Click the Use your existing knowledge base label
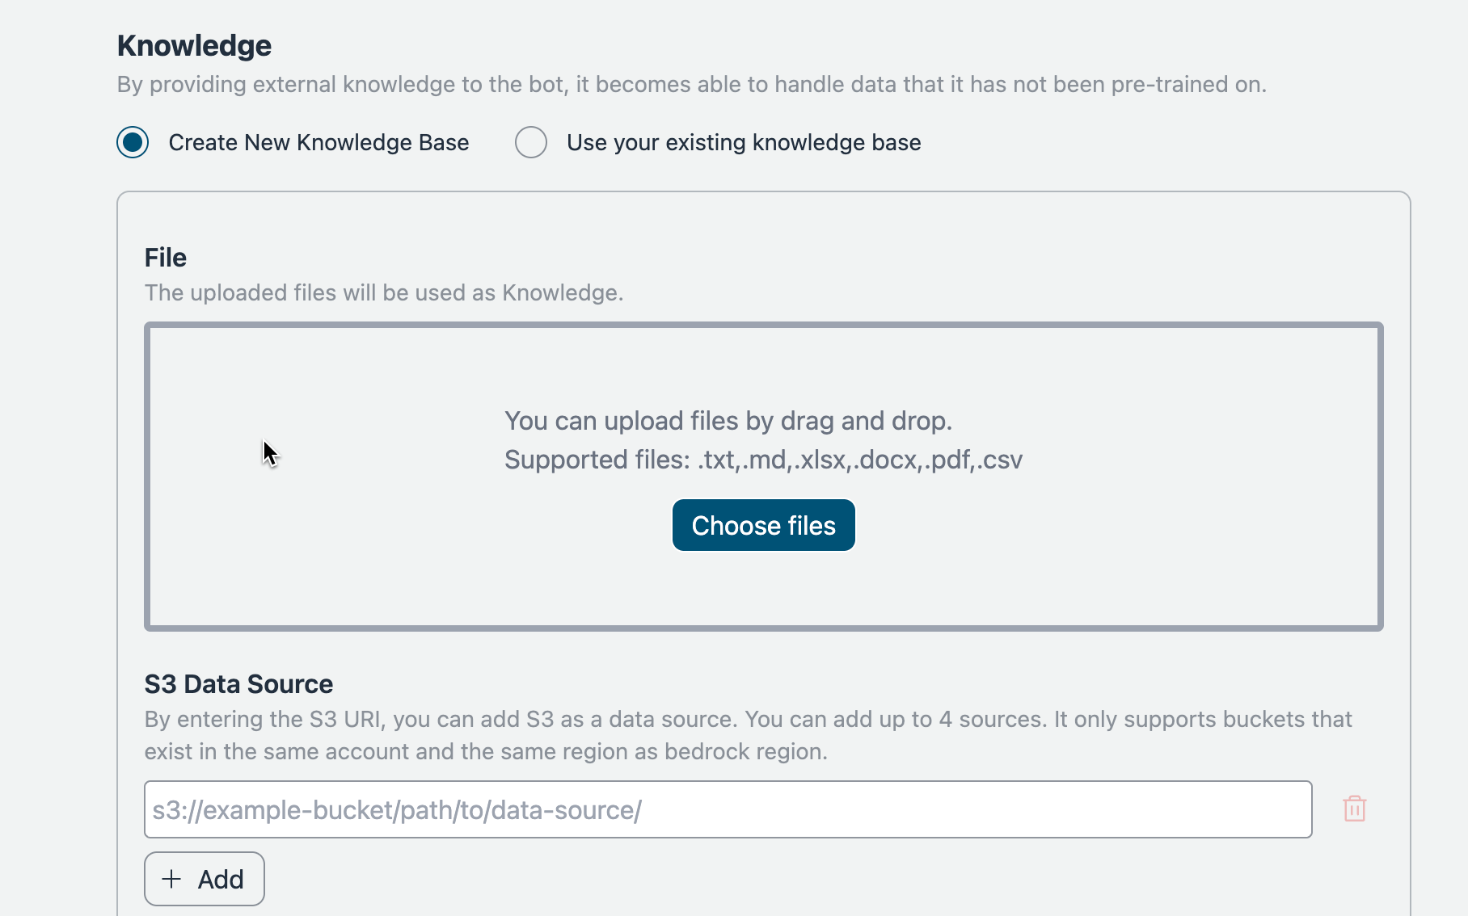 (x=743, y=142)
